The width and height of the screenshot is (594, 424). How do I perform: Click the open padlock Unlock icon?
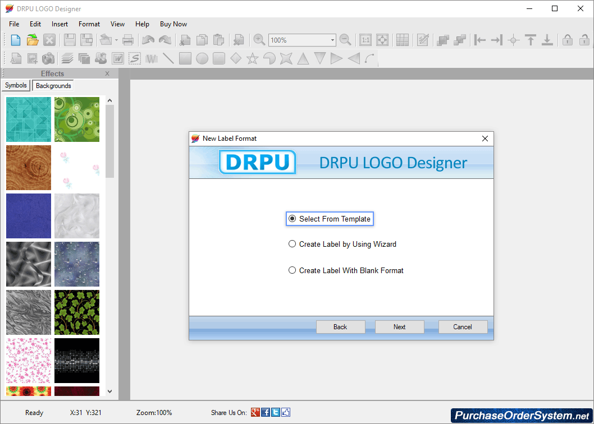click(584, 40)
